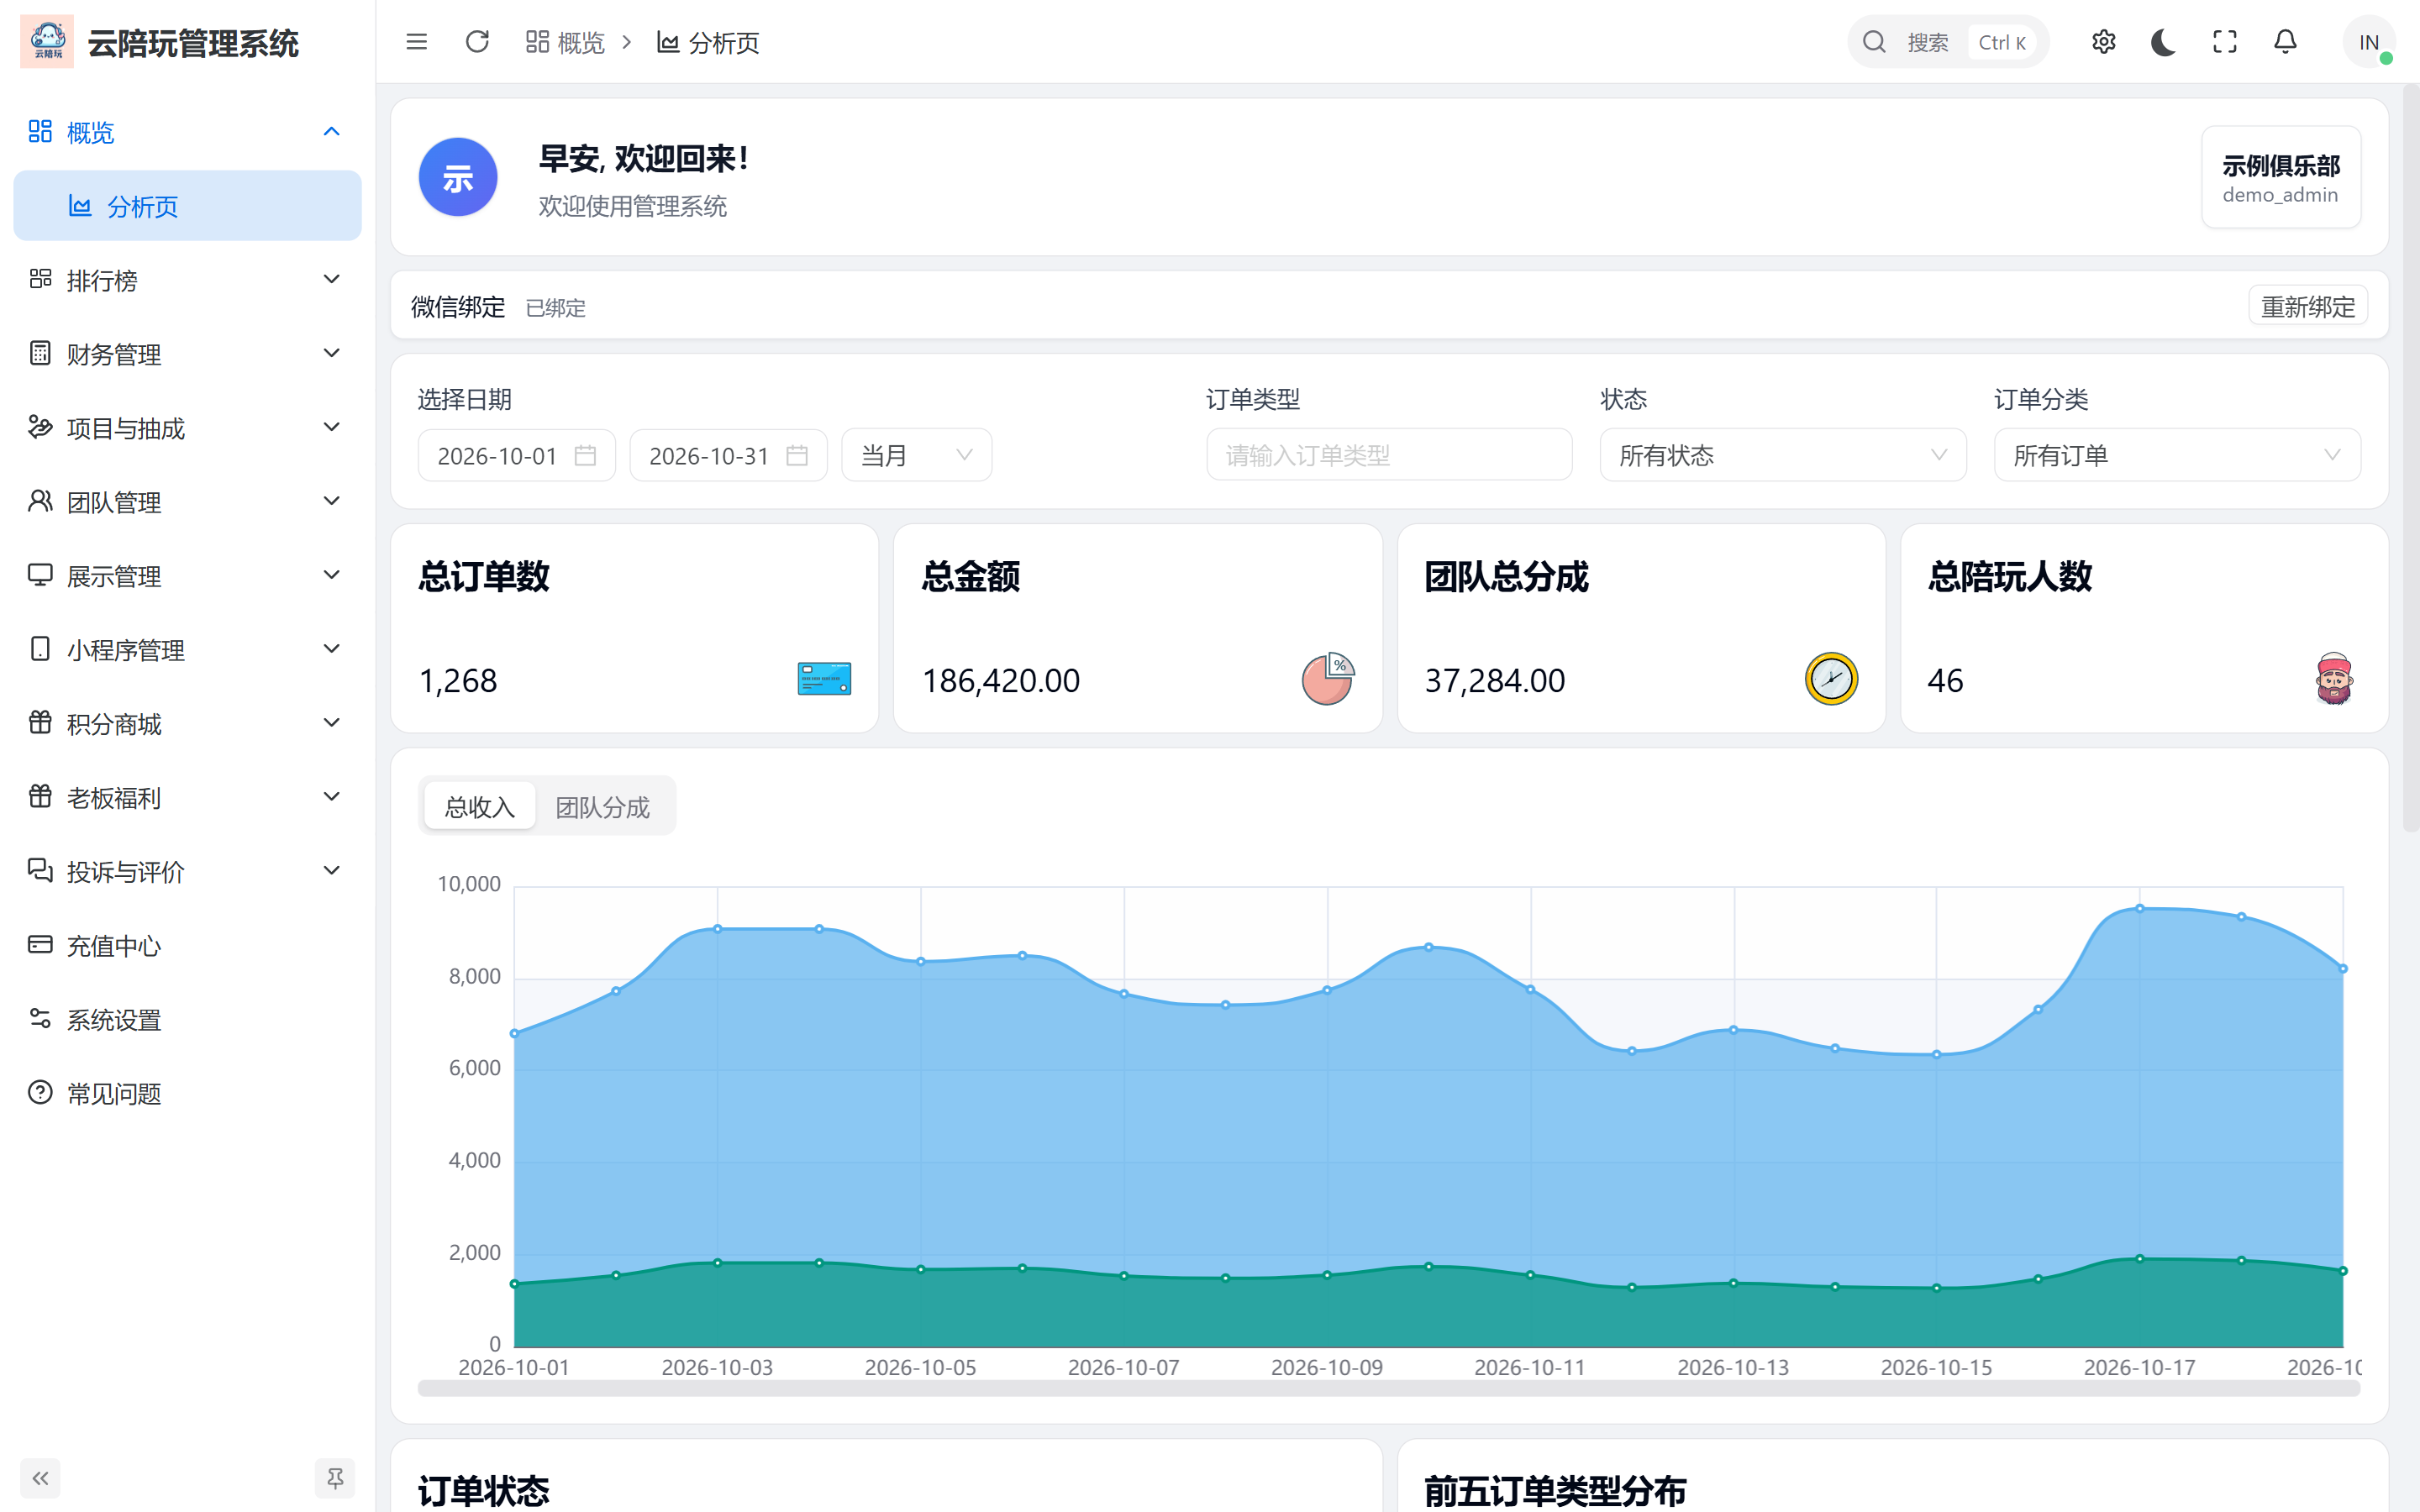Open 系统设置 in the sidebar
The width and height of the screenshot is (2420, 1512).
[x=187, y=1019]
